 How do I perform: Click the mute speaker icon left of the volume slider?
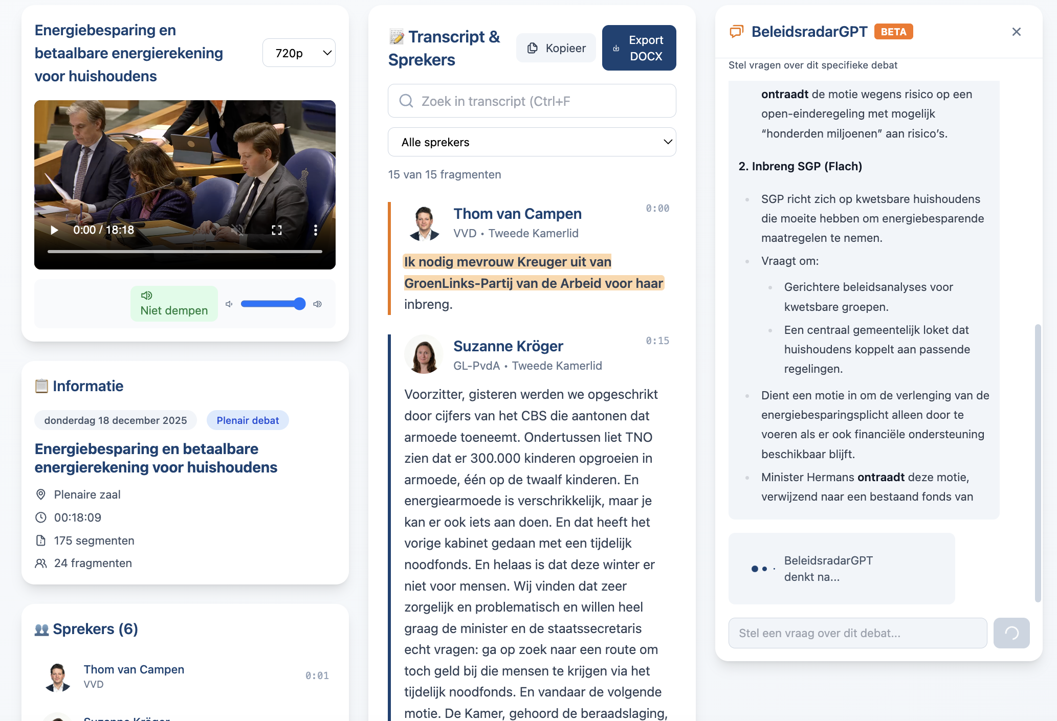tap(229, 304)
